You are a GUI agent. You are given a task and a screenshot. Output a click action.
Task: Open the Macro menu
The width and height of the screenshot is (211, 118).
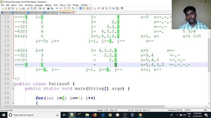[x=63, y=5]
